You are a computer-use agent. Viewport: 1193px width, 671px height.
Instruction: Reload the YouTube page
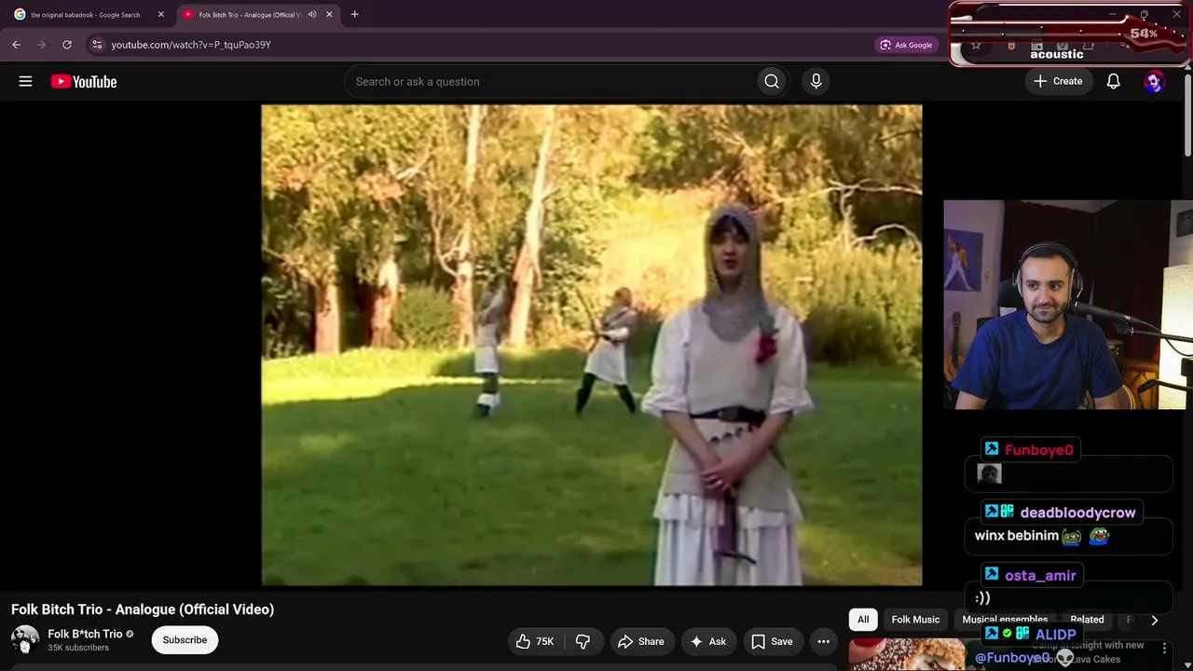[x=66, y=44]
